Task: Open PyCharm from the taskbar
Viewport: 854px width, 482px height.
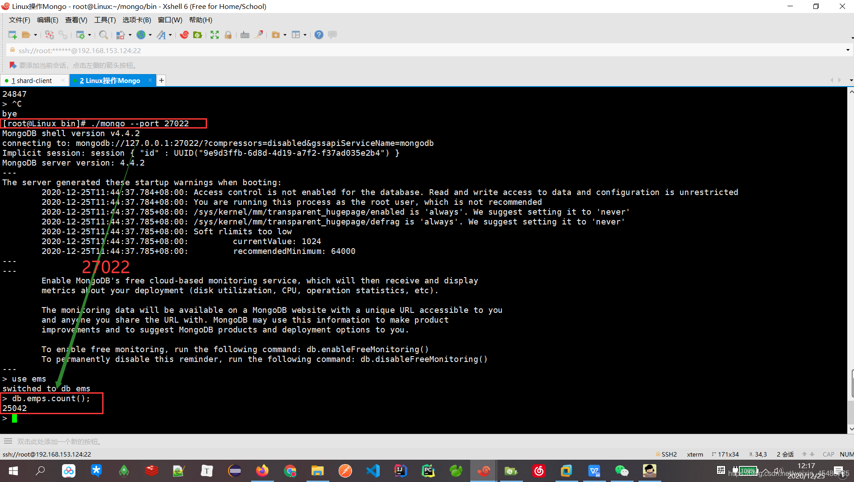Action: tap(428, 471)
